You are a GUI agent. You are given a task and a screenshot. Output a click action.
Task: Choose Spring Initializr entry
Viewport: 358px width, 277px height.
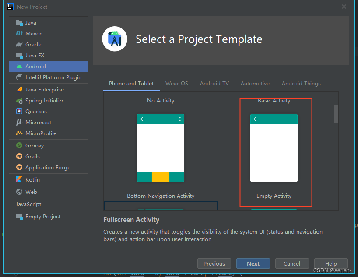49,101
